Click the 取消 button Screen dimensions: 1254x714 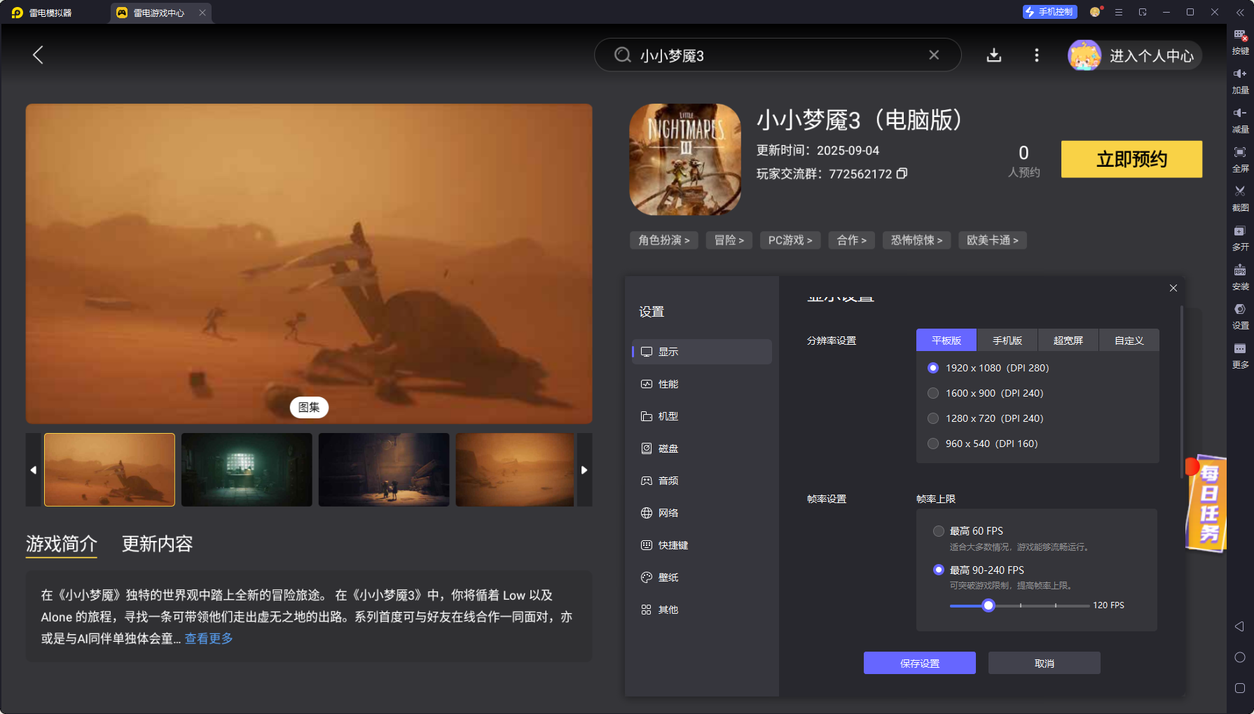(x=1044, y=663)
